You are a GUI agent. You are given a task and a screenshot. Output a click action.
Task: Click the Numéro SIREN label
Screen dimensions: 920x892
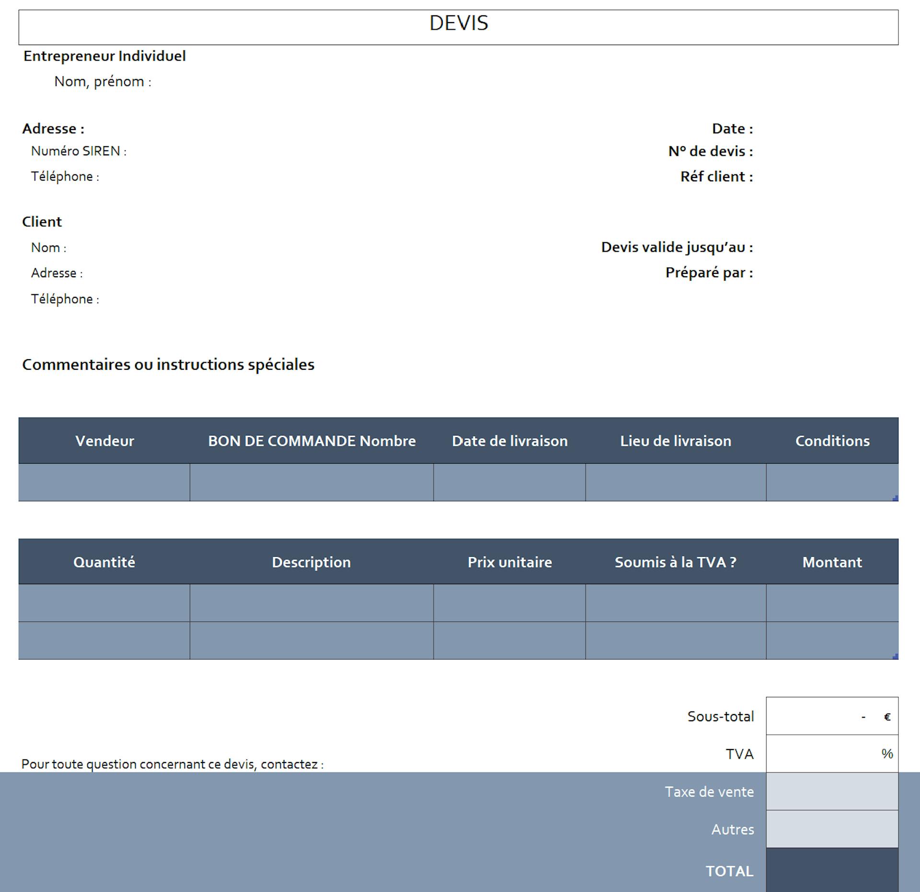tap(79, 151)
